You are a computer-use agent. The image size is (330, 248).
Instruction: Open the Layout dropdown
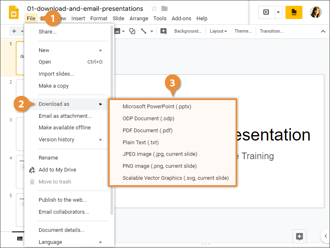[218, 31]
